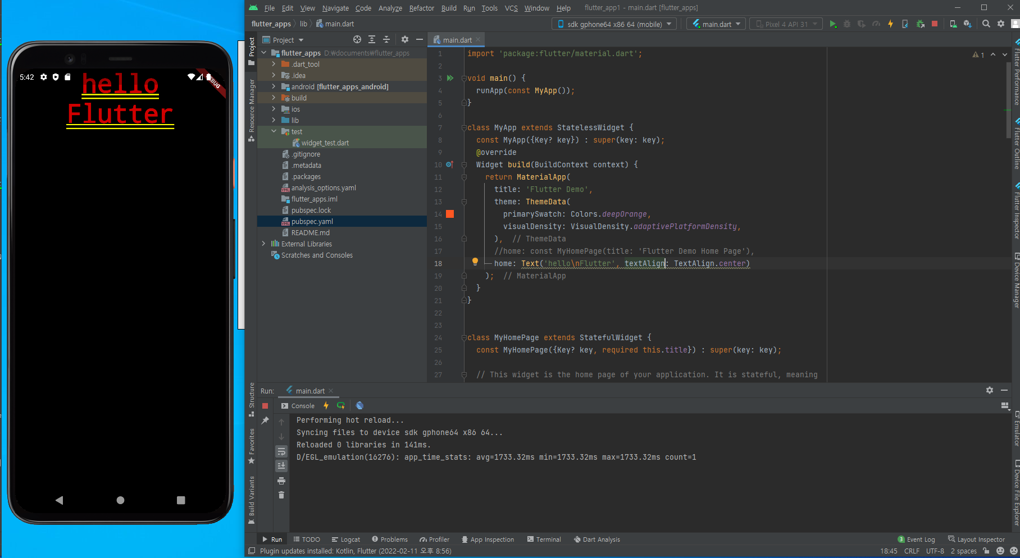Stop the running app using red square in top toolbar

point(935,24)
